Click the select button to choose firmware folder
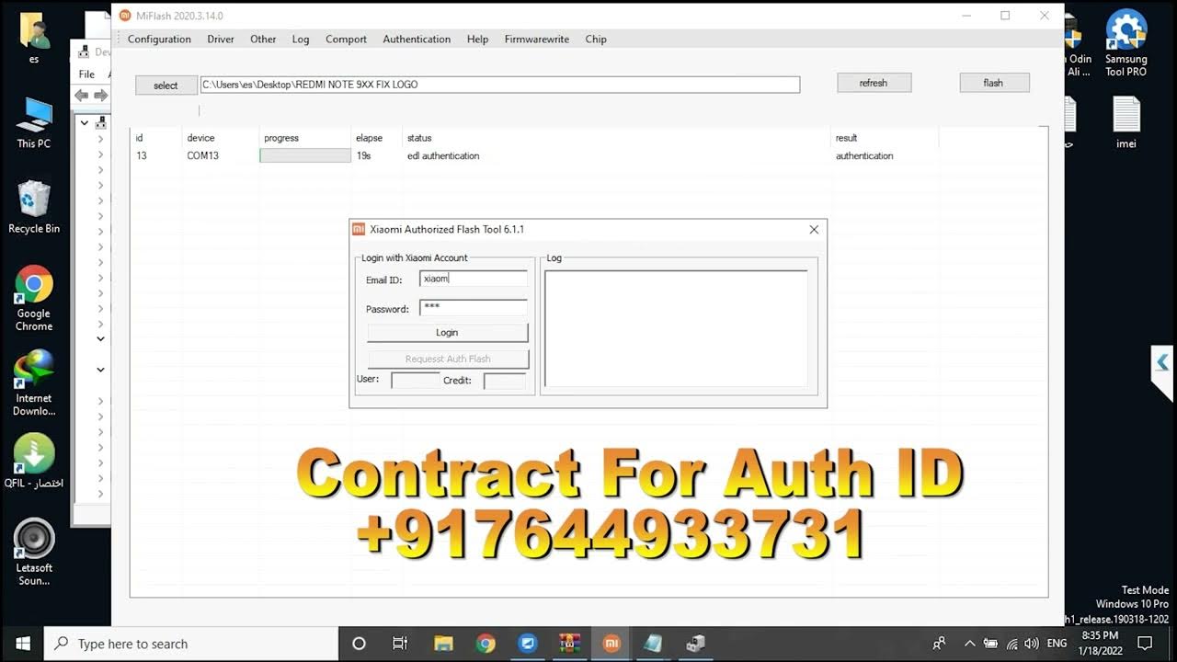Screen dimensions: 1177x662 pos(166,85)
